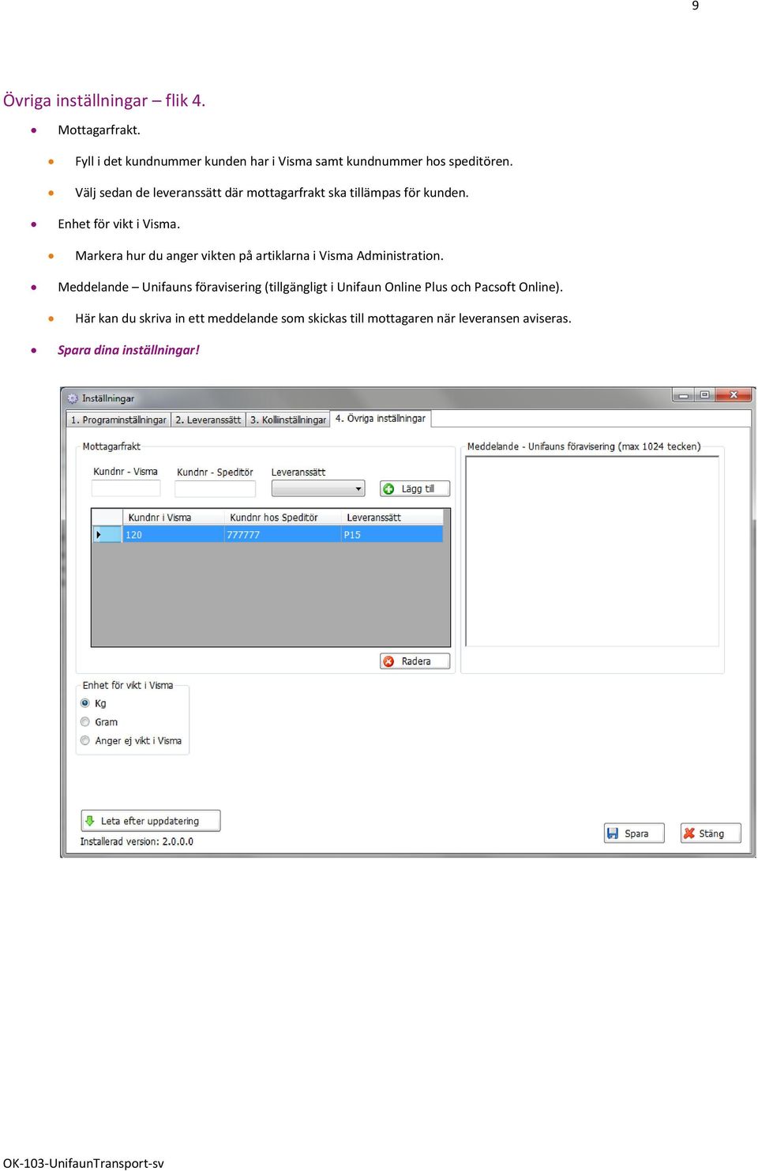The image size is (758, 1171).
Task: Open the Leveranssätt dropdown list
Action: click(318, 489)
